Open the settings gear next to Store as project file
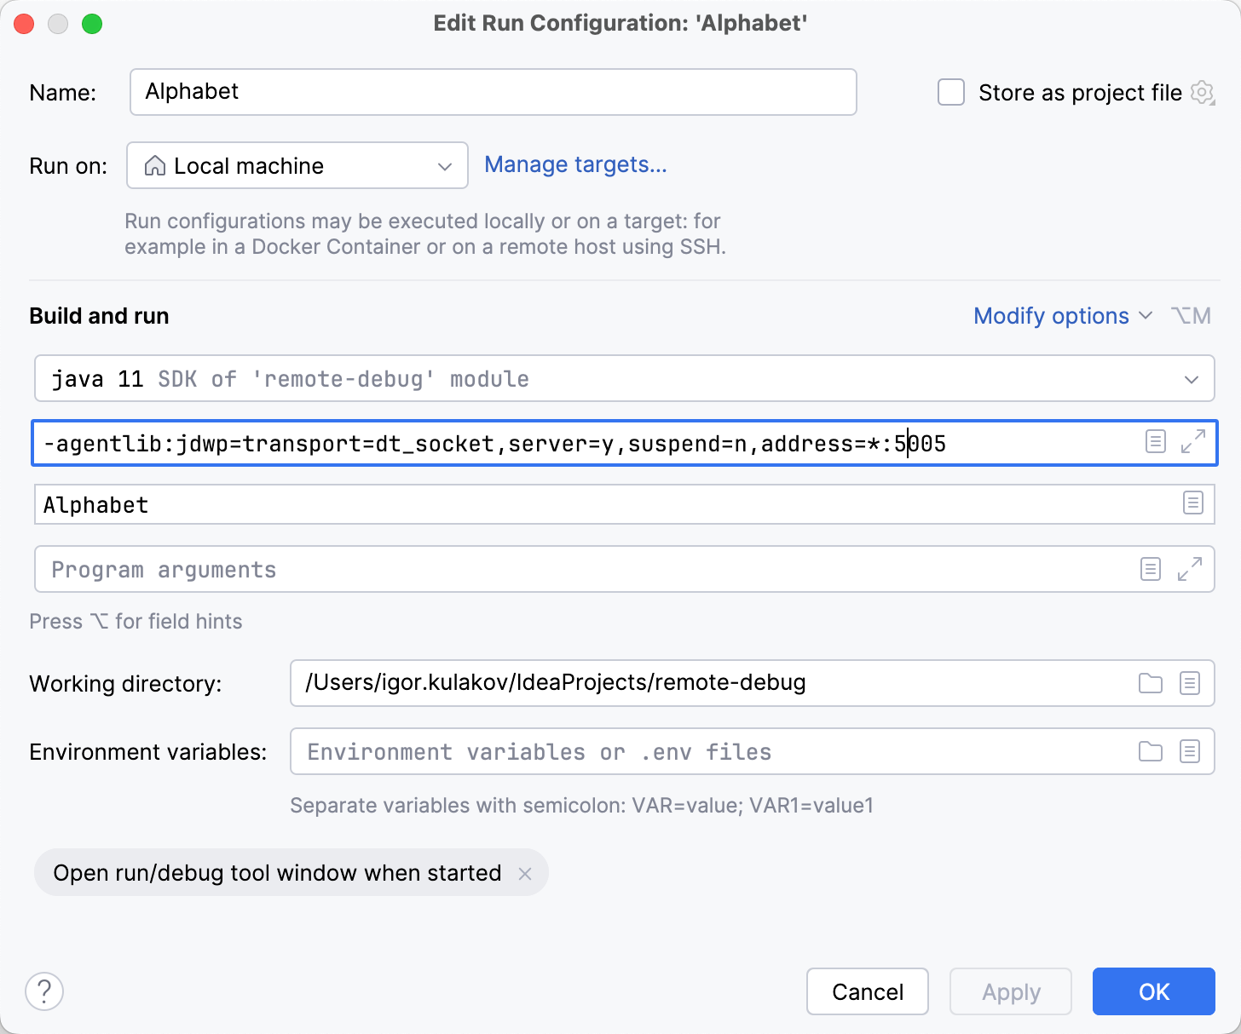 pyautogui.click(x=1203, y=93)
